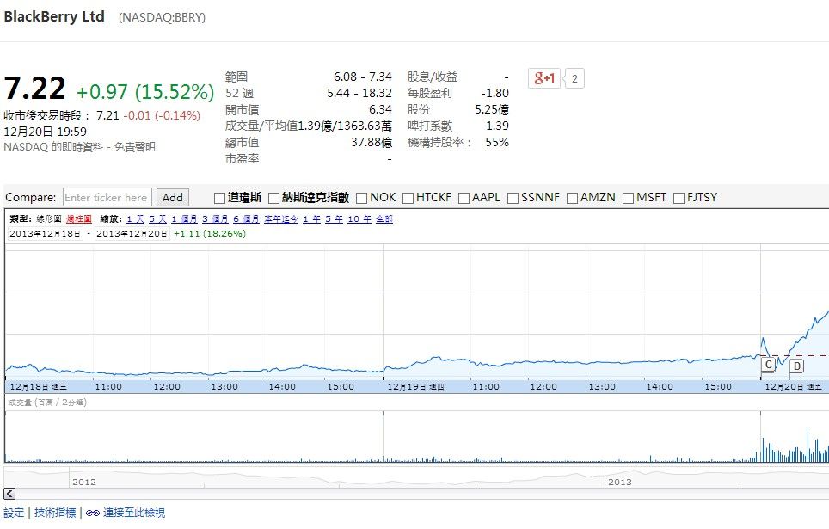Image resolution: width=829 pixels, height=529 pixels.
Task: Click the 52-week value 5.44 - 18.32
Action: [359, 93]
